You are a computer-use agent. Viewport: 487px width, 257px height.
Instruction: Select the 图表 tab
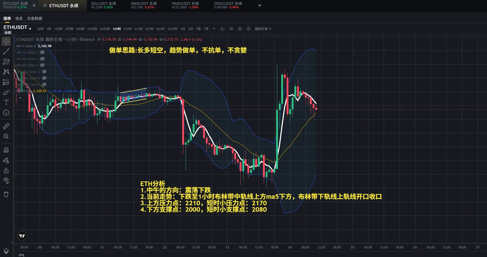pyautogui.click(x=7, y=18)
